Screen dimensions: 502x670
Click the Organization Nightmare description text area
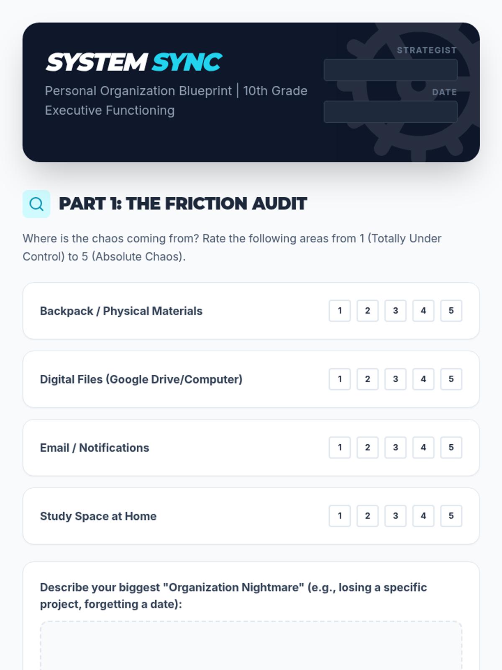251,647
